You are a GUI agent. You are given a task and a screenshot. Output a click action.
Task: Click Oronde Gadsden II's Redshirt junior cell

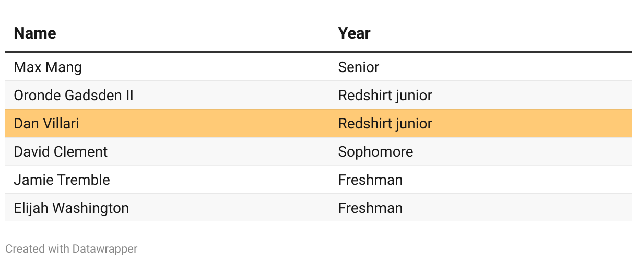tap(385, 96)
